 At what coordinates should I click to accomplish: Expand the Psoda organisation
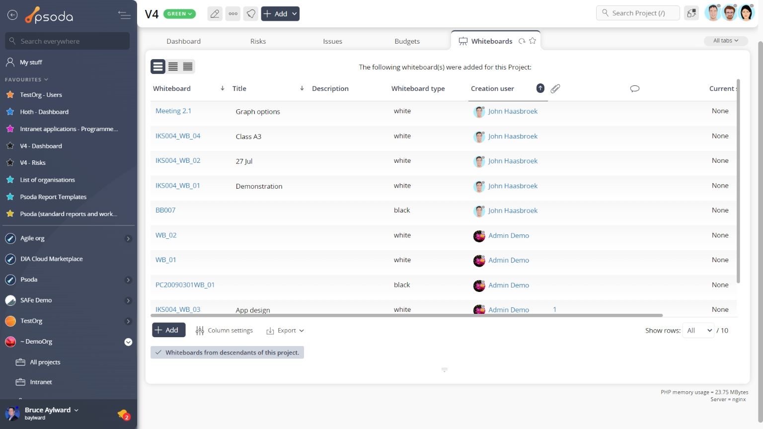point(128,280)
